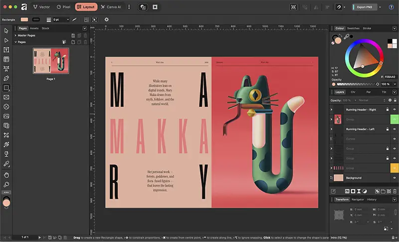The image size is (399, 242).
Task: Open the Help question mark icon
Action: [x=391, y=7]
